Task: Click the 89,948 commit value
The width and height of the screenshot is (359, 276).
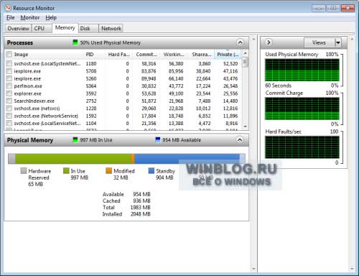Action: (x=149, y=78)
